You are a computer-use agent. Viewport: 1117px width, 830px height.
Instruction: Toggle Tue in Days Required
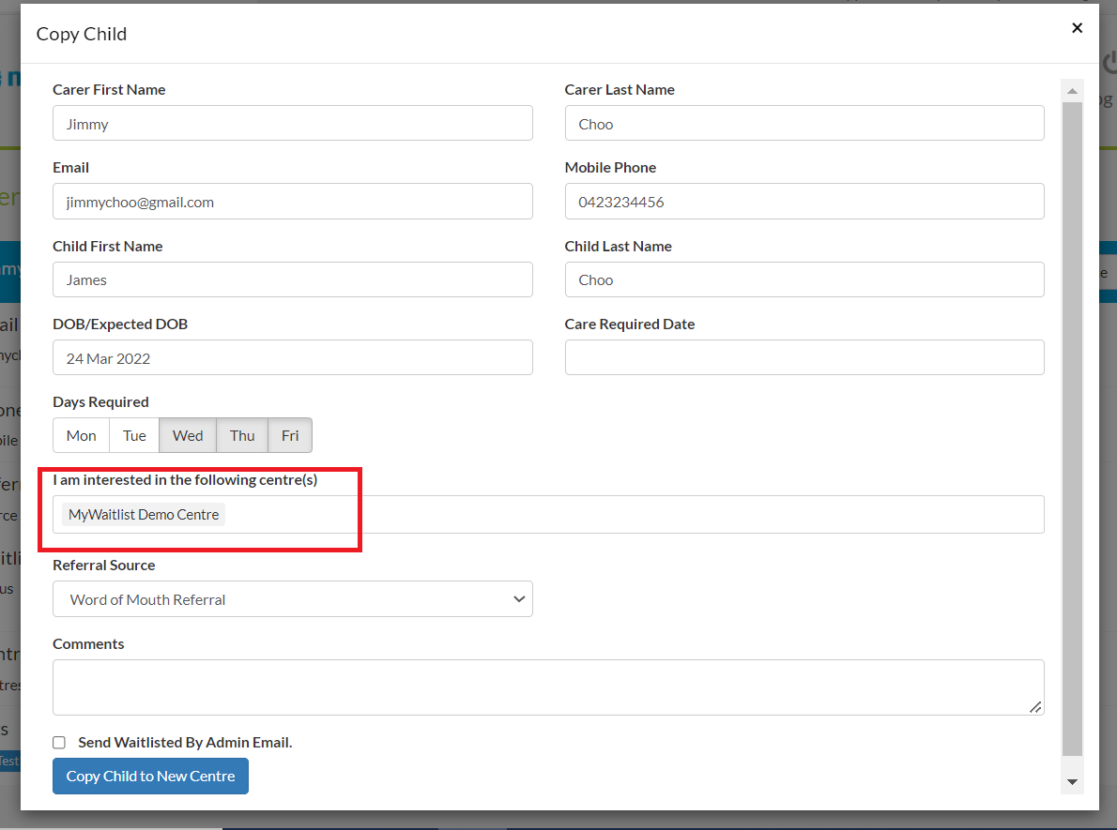point(134,436)
